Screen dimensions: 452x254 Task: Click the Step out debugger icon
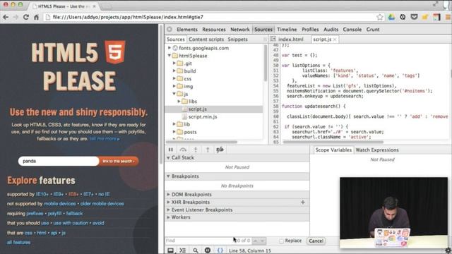pyautogui.click(x=208, y=150)
